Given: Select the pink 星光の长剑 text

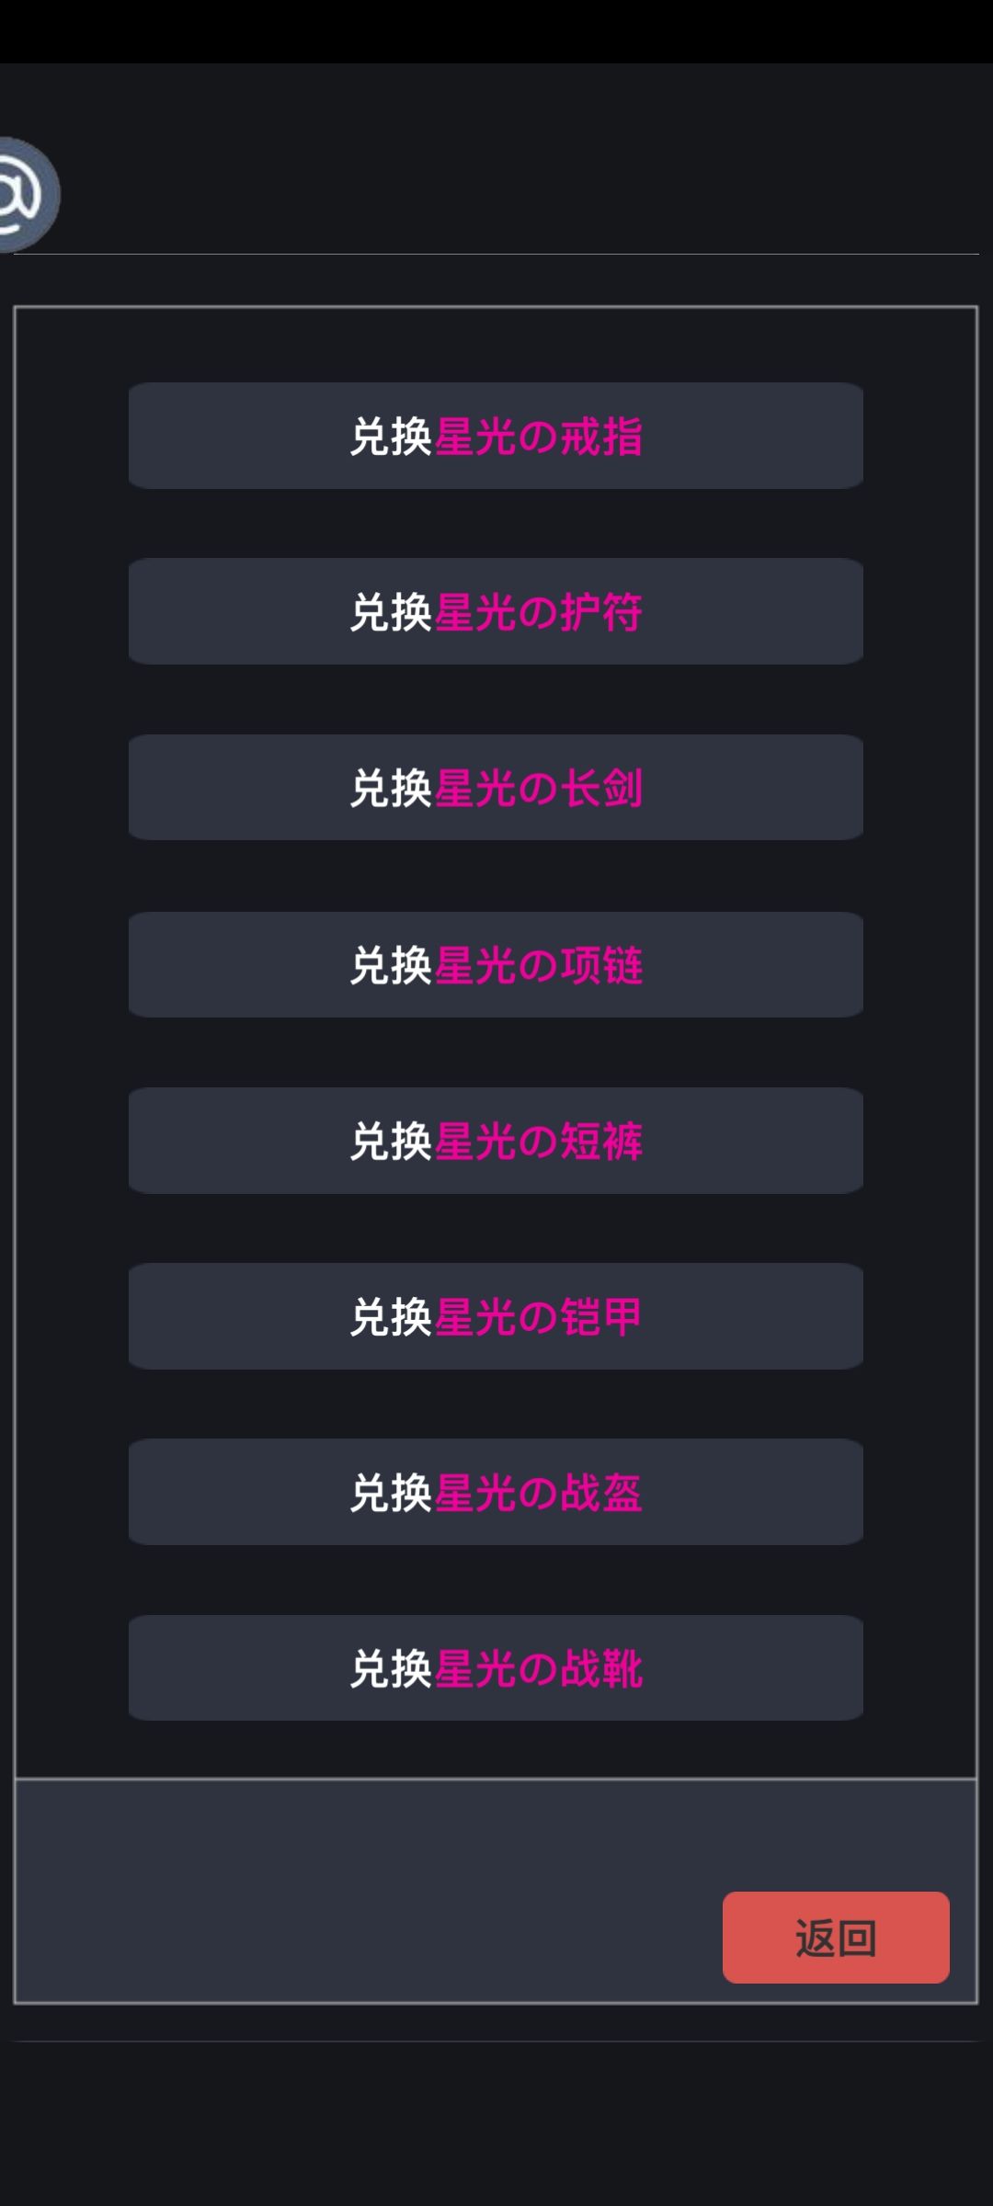Looking at the screenshot, I should point(539,789).
